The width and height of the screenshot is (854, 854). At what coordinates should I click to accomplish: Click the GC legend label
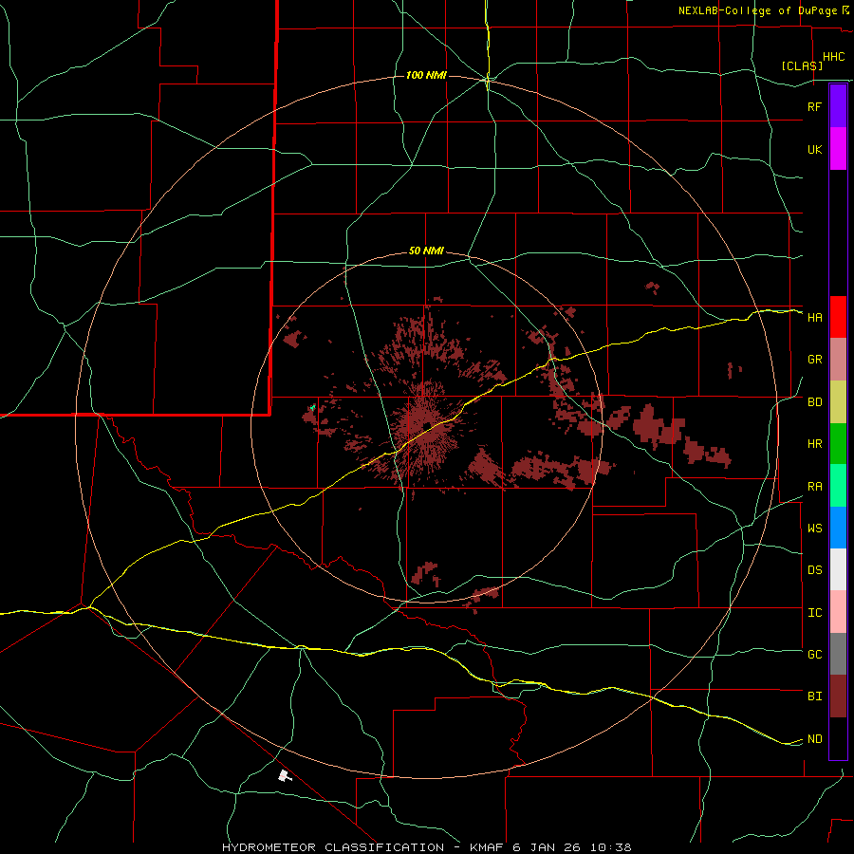pyautogui.click(x=814, y=654)
